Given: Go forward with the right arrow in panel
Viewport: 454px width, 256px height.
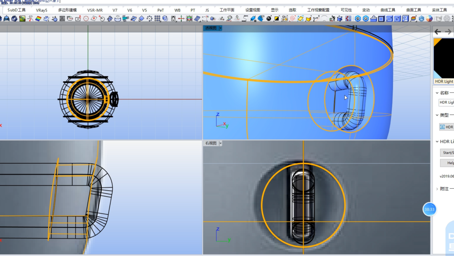Looking at the screenshot, I should click(448, 32).
